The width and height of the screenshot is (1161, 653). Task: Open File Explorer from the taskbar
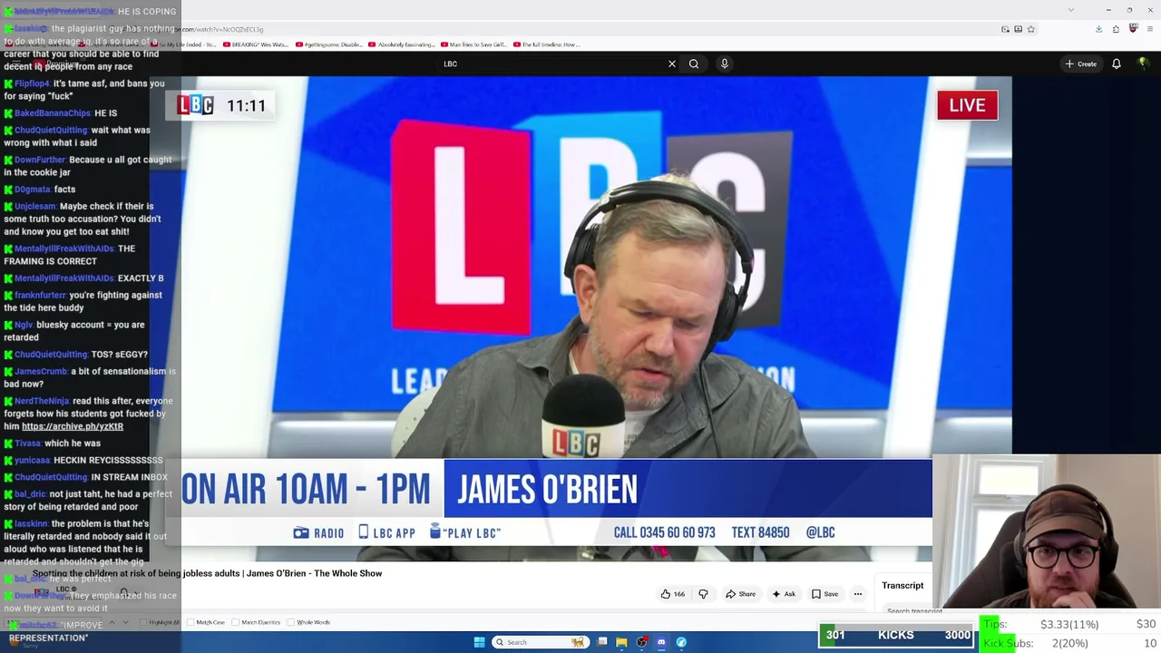point(621,642)
